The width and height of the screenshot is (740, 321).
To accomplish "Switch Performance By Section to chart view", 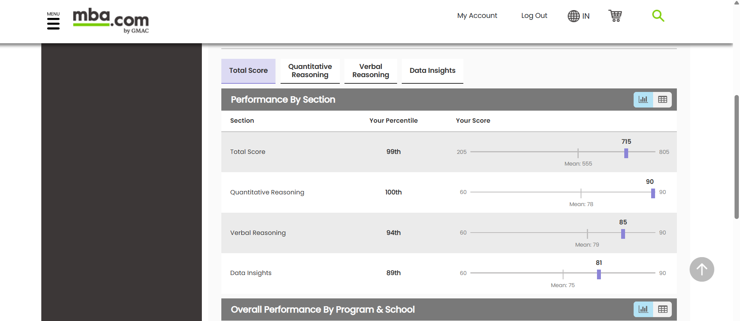I will (x=643, y=100).
